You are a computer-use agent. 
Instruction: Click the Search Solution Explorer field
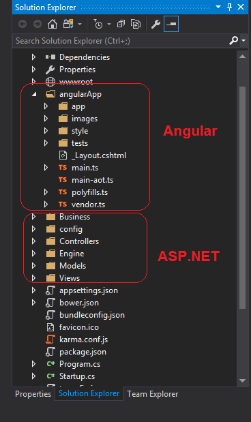pyautogui.click(x=120, y=41)
